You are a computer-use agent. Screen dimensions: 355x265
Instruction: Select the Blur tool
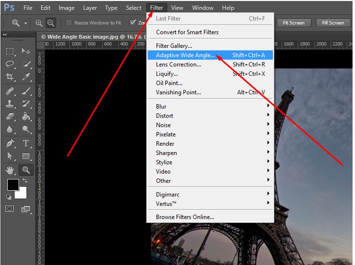coord(10,129)
